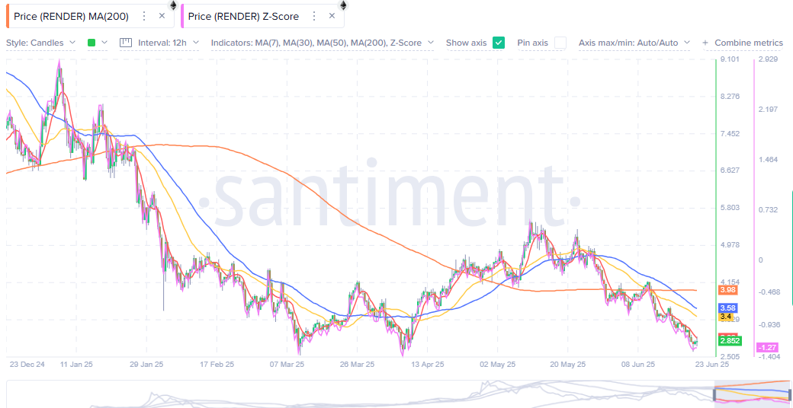Click the orange 3.98 MA(200) axis label
793x408 pixels.
(x=726, y=290)
